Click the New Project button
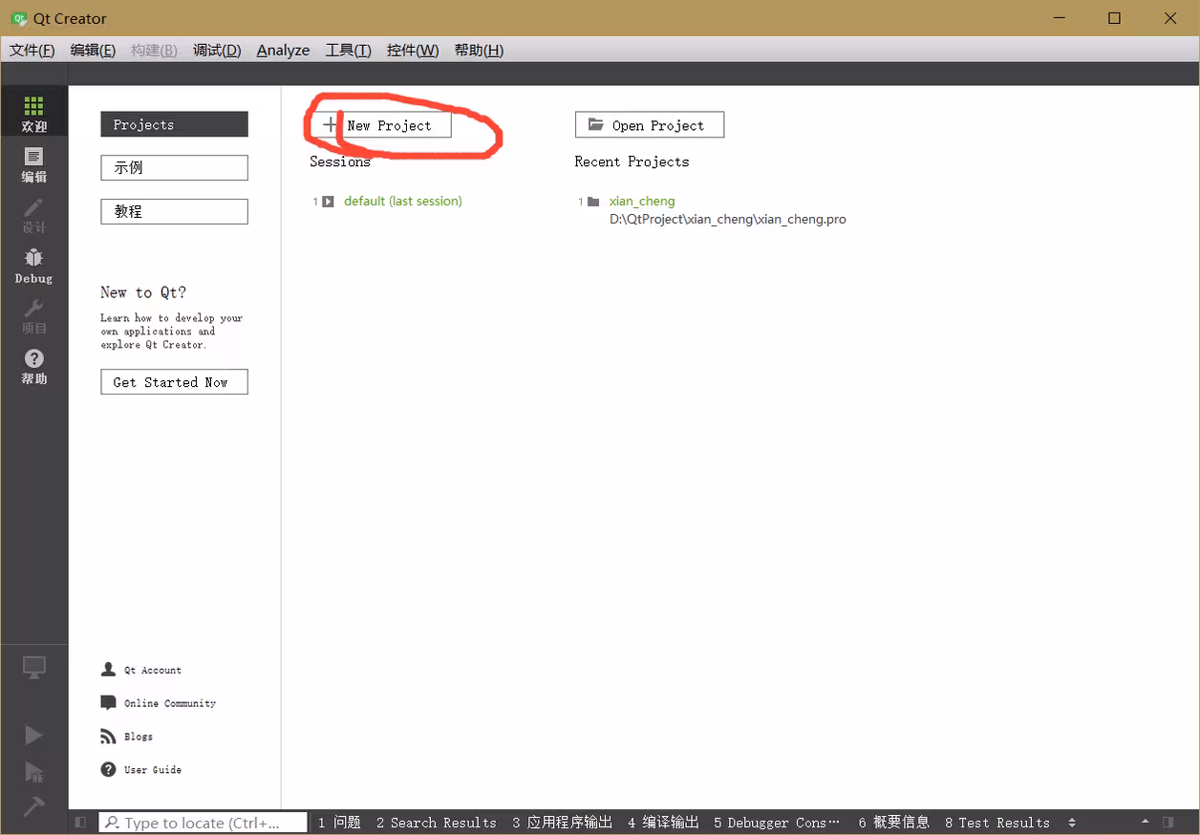The width and height of the screenshot is (1200, 835). coord(381,124)
